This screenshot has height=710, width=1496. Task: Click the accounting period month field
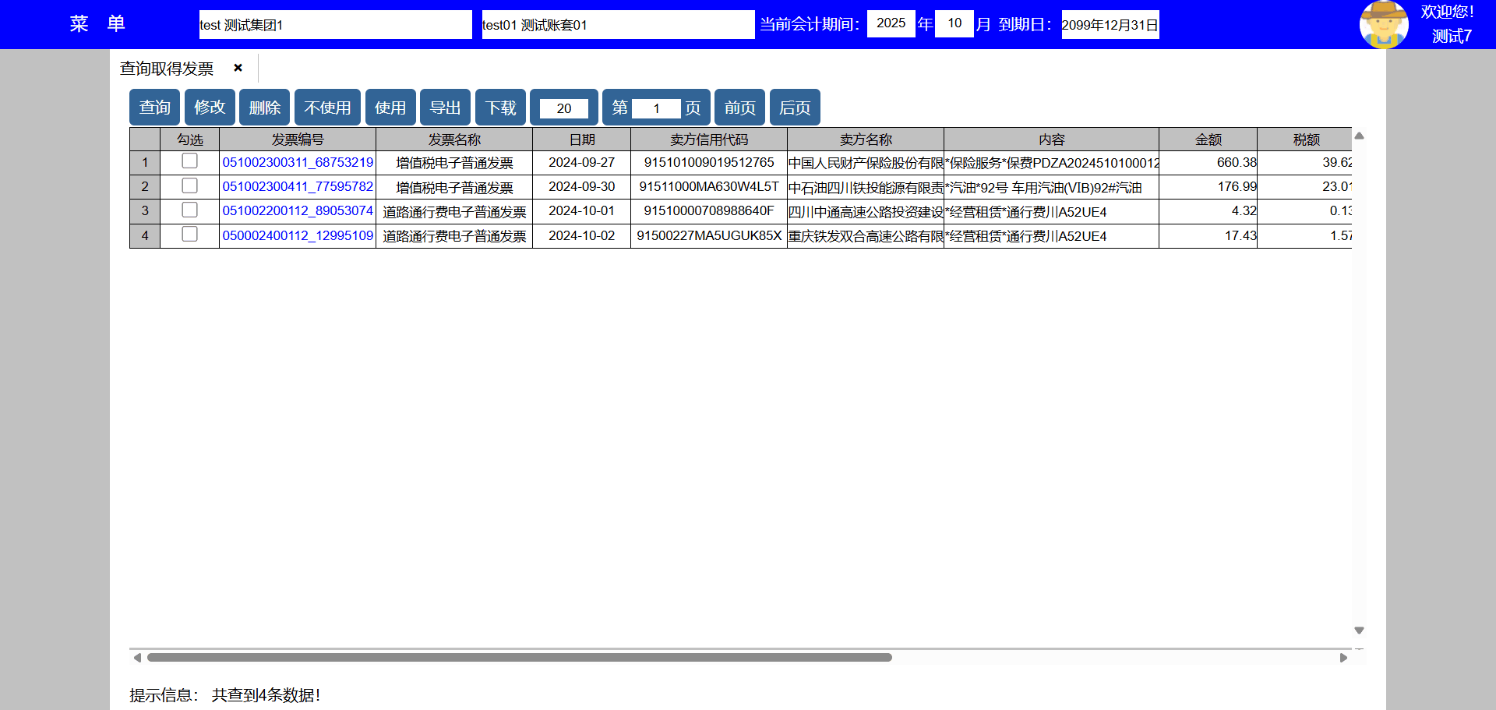click(954, 23)
